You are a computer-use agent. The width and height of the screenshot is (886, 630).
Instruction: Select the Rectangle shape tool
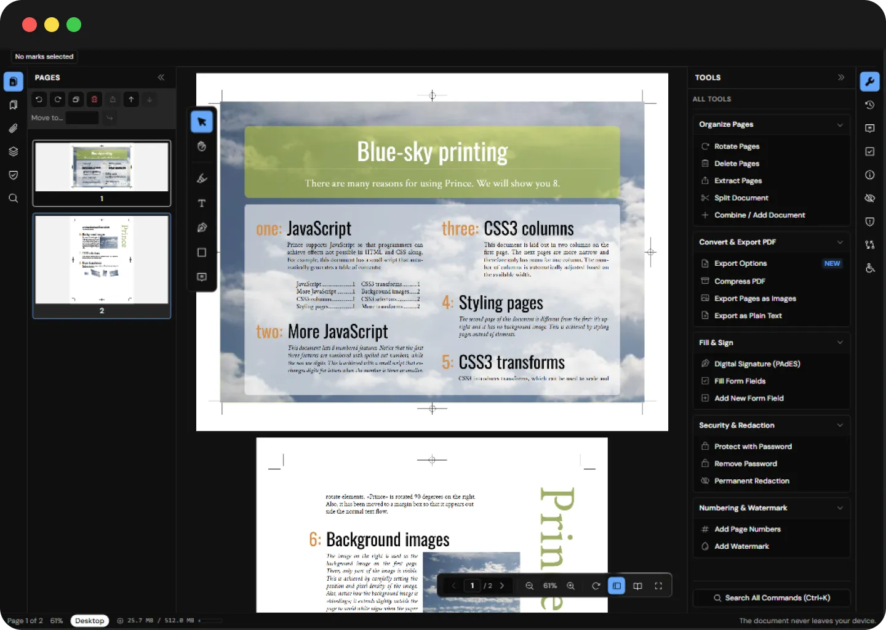point(202,252)
